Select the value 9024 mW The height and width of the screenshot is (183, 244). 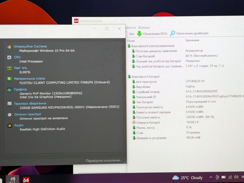[x=193, y=138]
